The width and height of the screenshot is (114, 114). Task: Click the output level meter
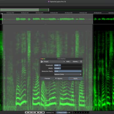coord(81,113)
